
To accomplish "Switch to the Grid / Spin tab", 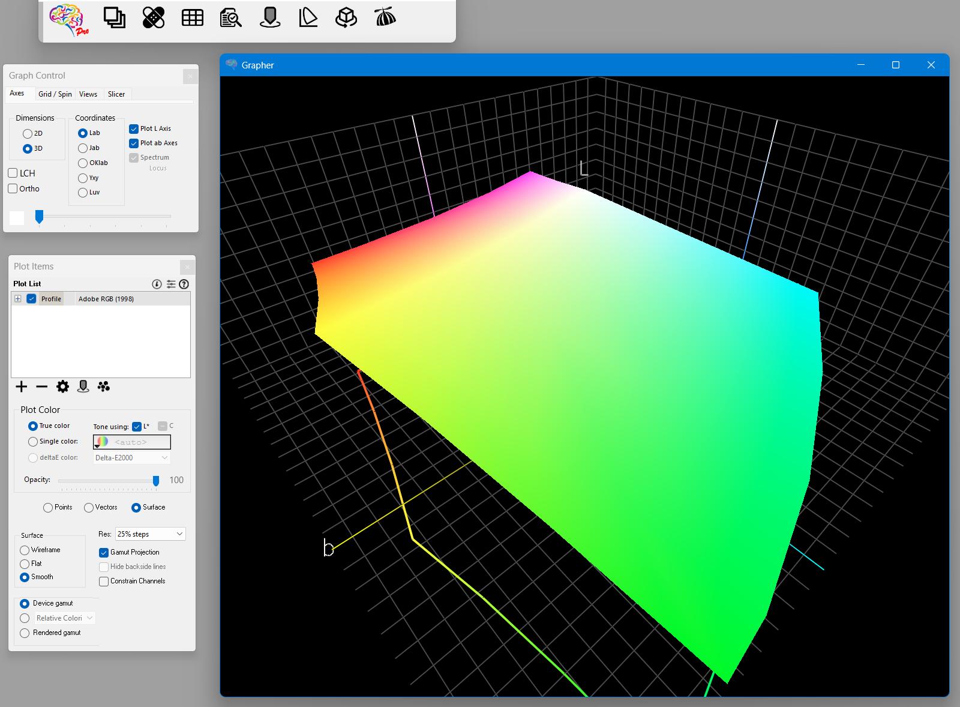I will 55,94.
